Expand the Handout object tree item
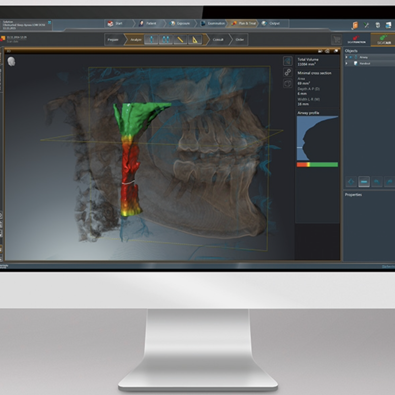 pyautogui.click(x=346, y=63)
